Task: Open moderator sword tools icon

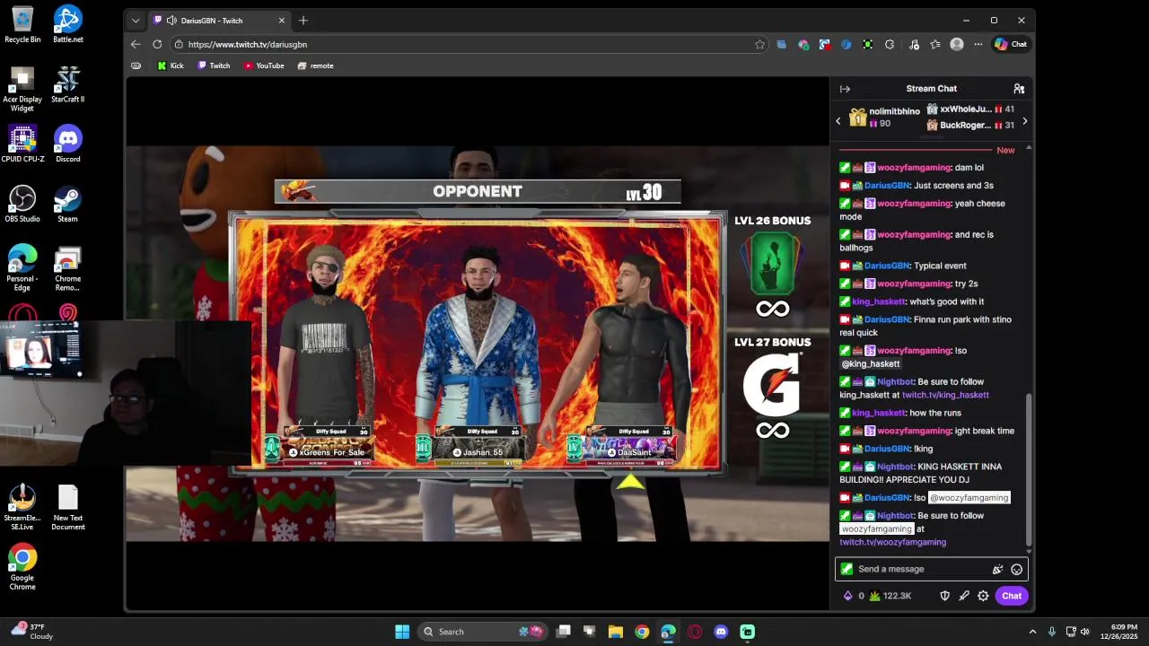Action: pos(964,596)
